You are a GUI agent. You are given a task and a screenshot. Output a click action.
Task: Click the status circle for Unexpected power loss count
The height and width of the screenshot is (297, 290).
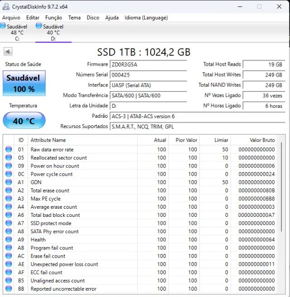[x=9, y=264]
